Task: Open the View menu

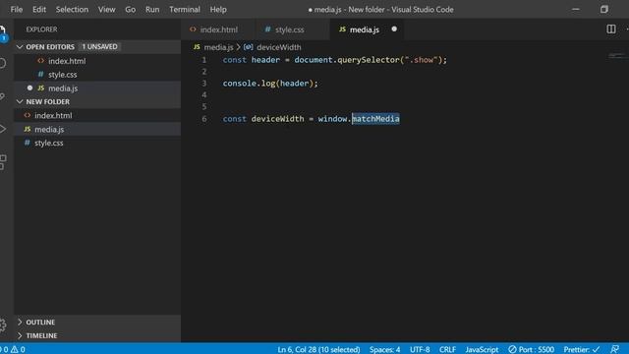Action: click(106, 9)
